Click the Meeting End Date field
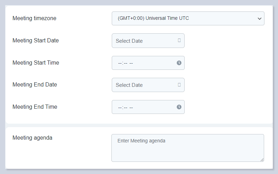 pyautogui.click(x=144, y=85)
